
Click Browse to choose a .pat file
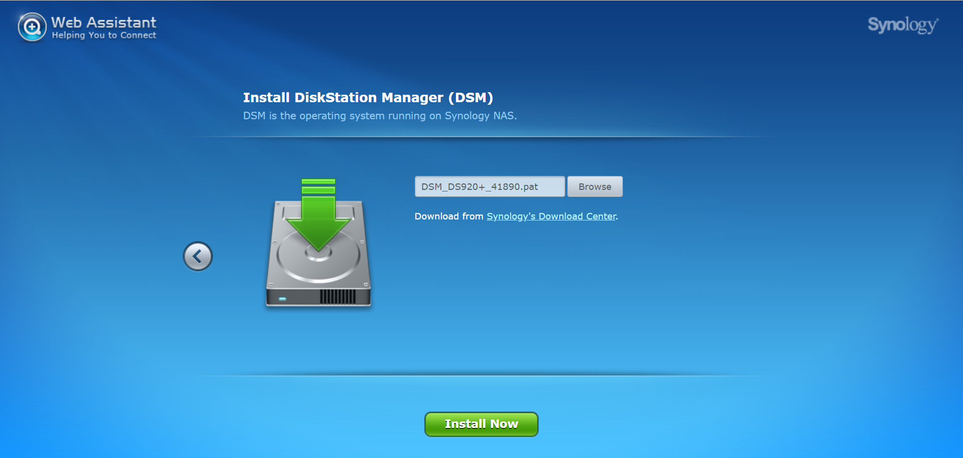tap(595, 186)
